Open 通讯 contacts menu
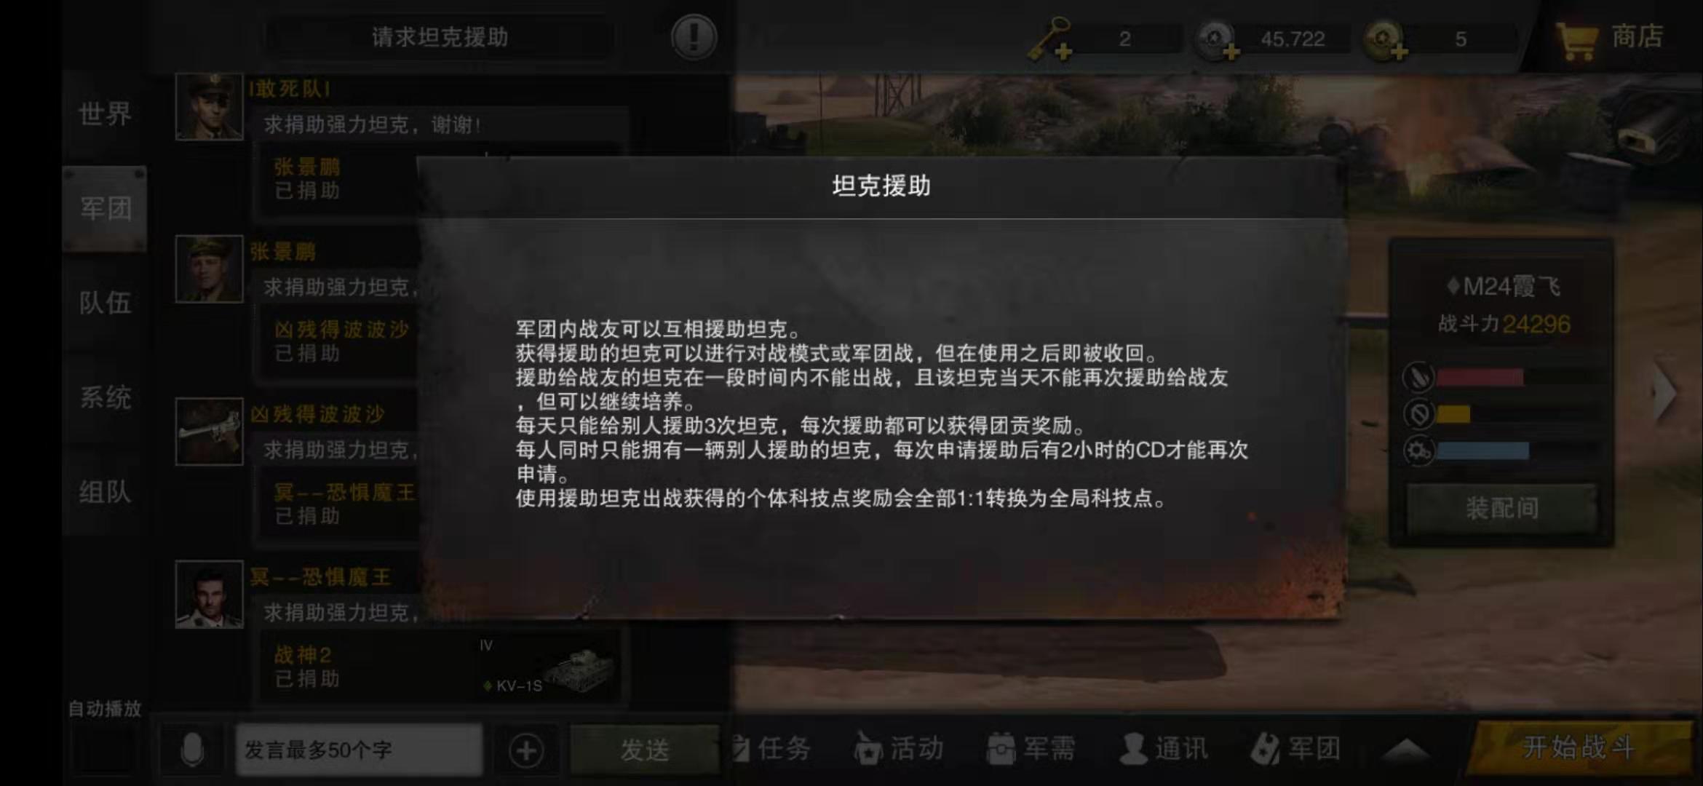 (x=1162, y=748)
